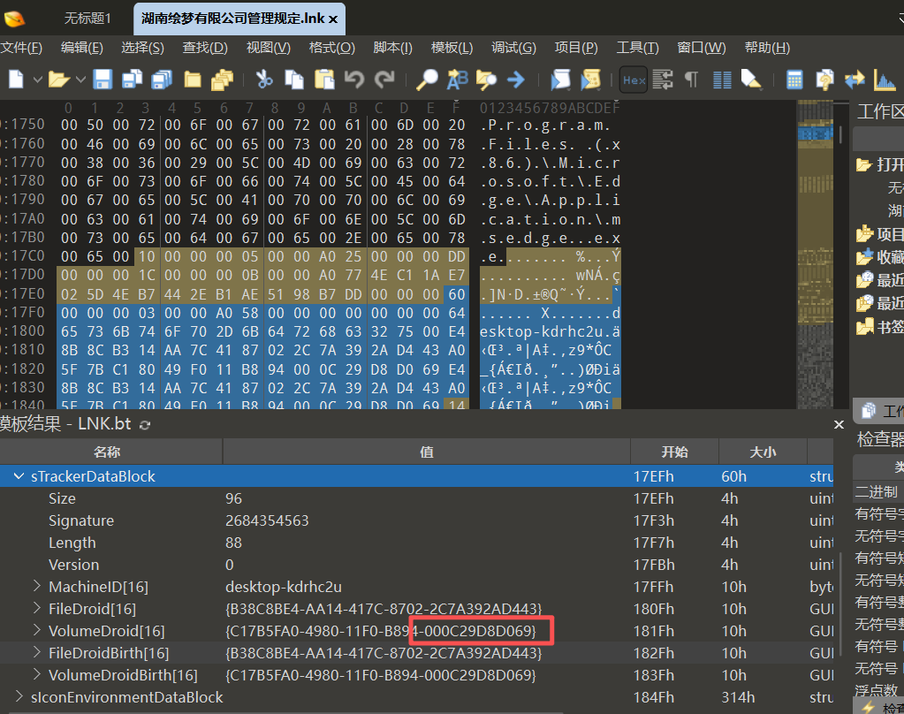Click the Open File folder icon

[x=58, y=79]
